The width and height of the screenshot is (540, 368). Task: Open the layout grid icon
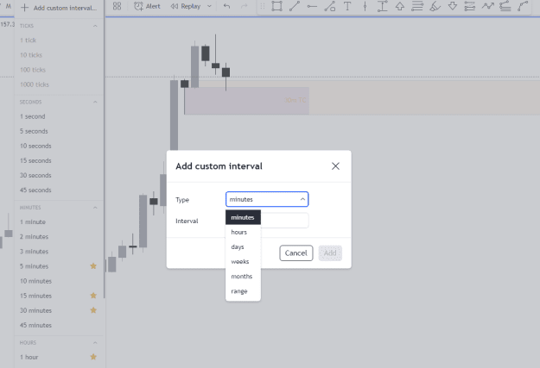(118, 6)
